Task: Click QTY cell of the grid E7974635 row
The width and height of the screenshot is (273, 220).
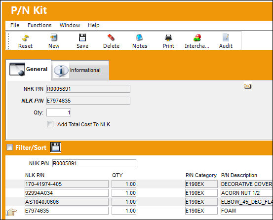Action: click(124, 211)
